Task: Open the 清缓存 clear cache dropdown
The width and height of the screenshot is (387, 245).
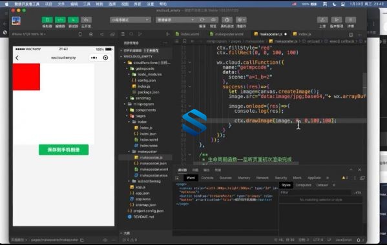Action: (241, 20)
